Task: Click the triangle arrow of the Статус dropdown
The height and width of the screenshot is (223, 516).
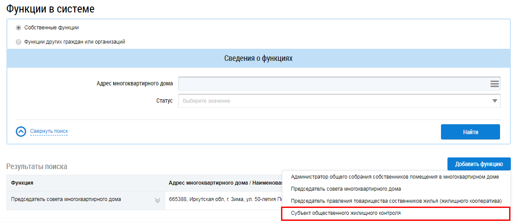Action: click(494, 101)
